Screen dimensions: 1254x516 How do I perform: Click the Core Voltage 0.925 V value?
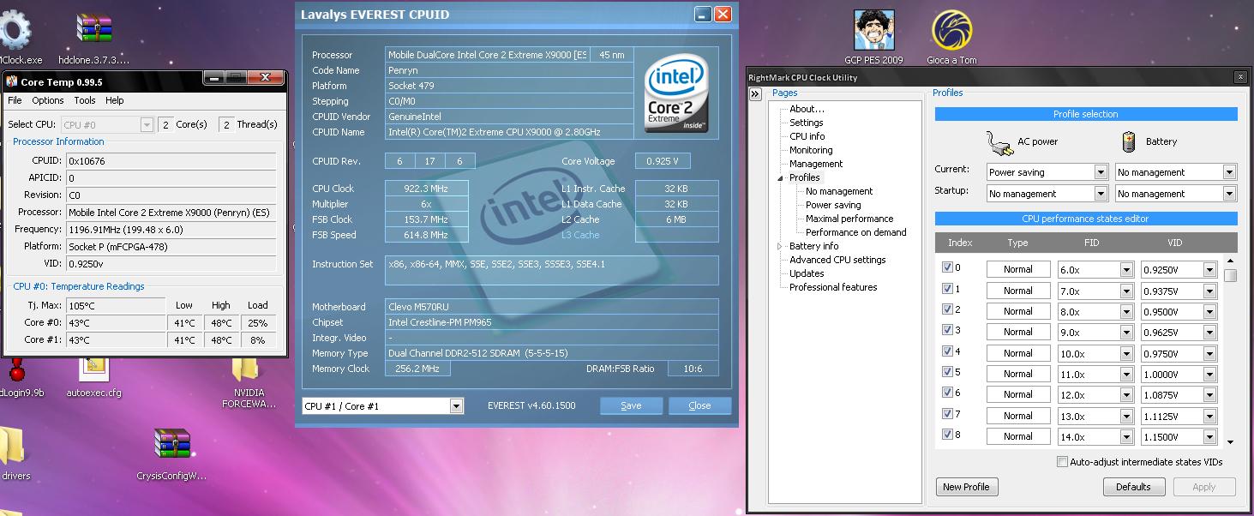(x=663, y=161)
